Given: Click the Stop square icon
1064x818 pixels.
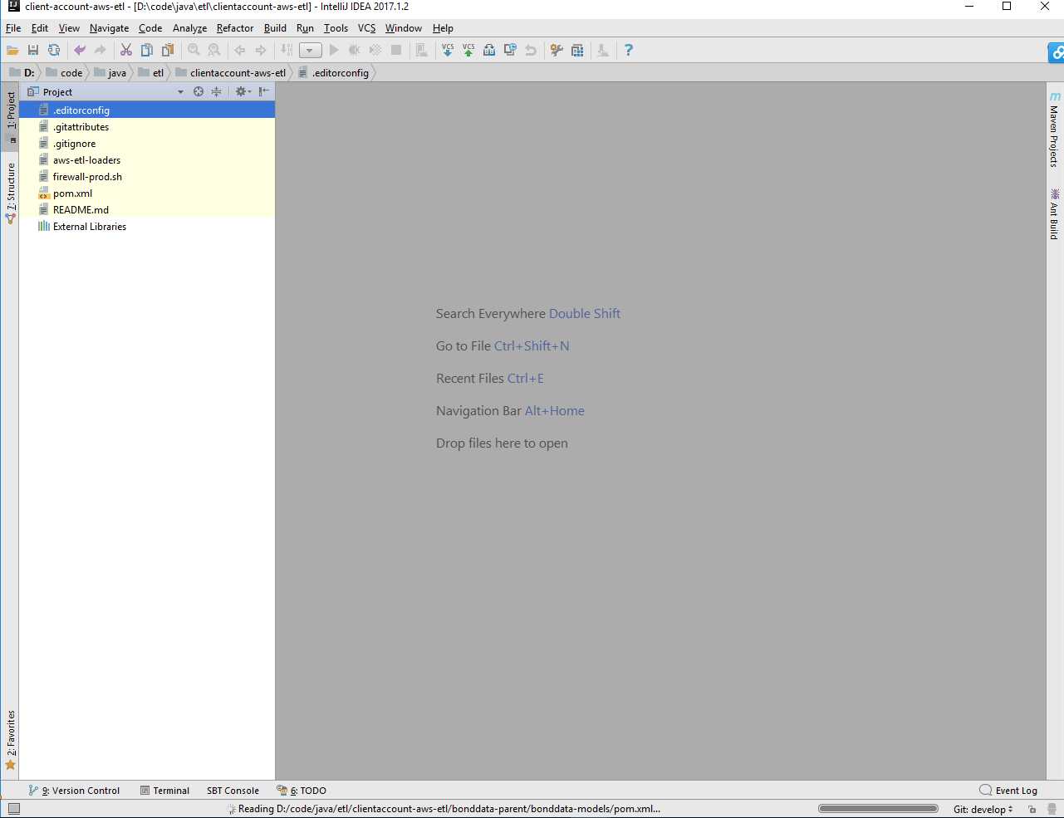Looking at the screenshot, I should (396, 51).
